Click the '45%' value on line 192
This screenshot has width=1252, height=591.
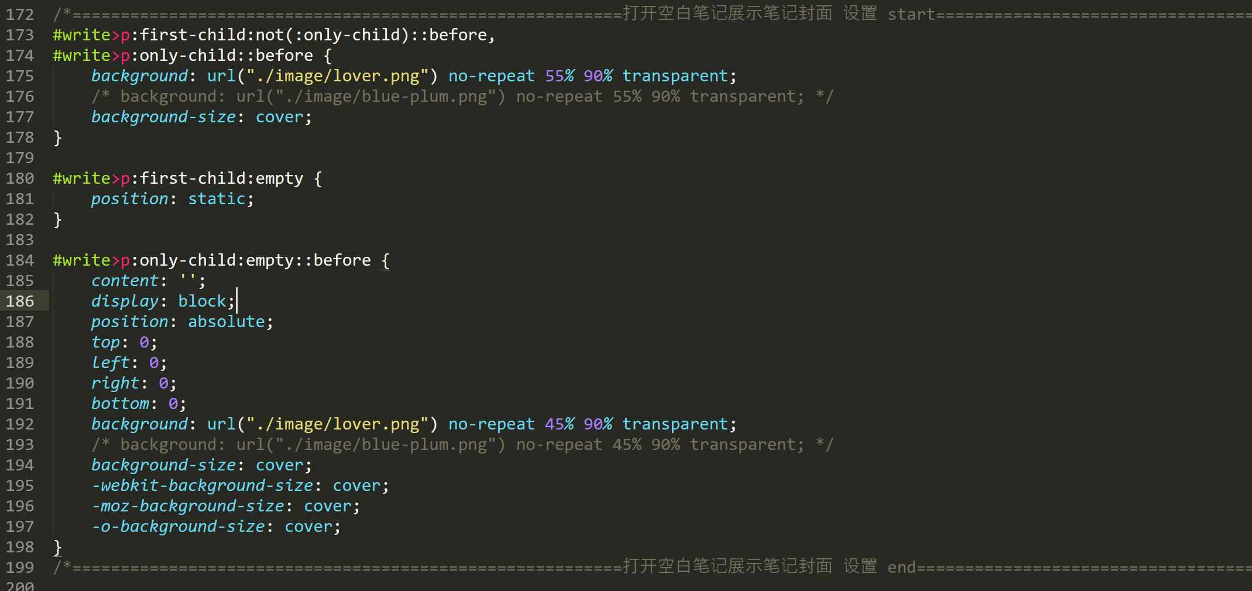click(x=560, y=424)
